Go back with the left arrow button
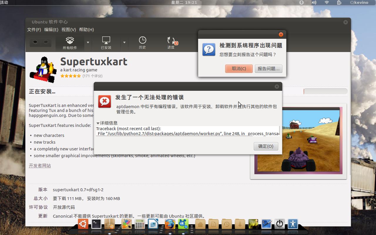 [x=35, y=42]
